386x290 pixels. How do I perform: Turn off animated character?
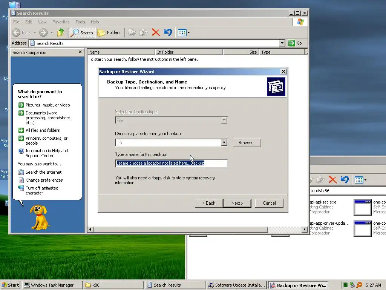point(42,190)
